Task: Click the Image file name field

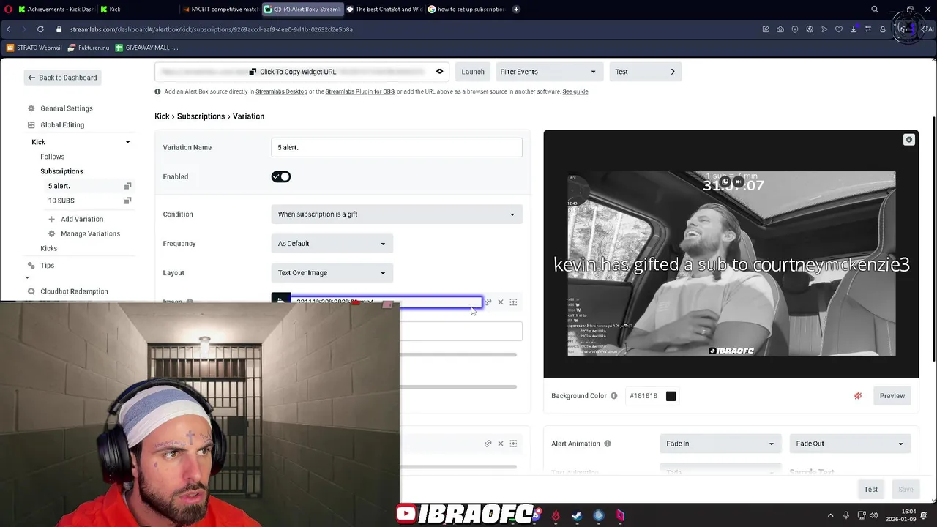Action: pyautogui.click(x=387, y=302)
